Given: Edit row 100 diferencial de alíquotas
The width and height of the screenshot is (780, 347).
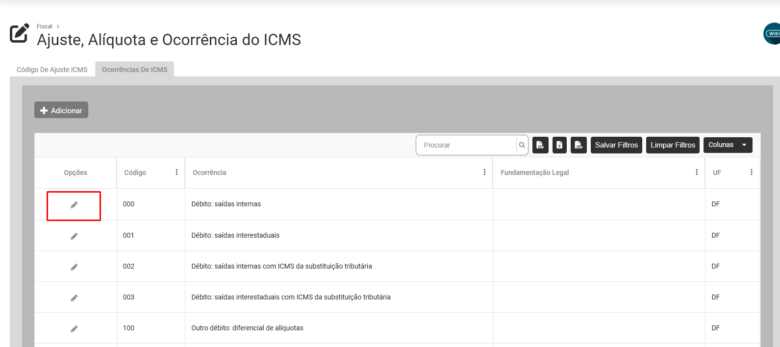Looking at the screenshot, I should (74, 329).
